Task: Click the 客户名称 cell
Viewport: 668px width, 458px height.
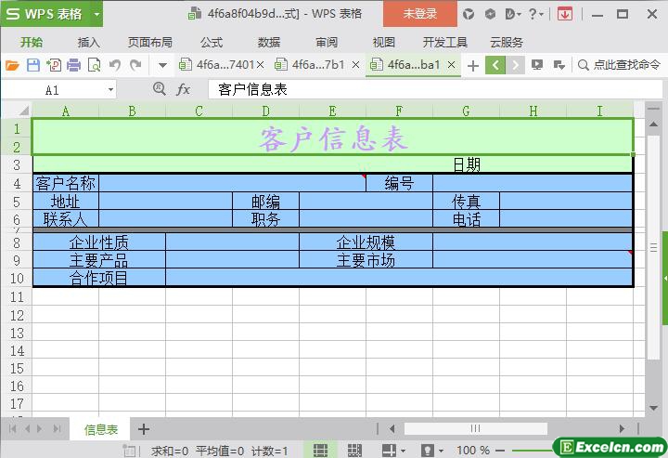Action: tap(66, 183)
